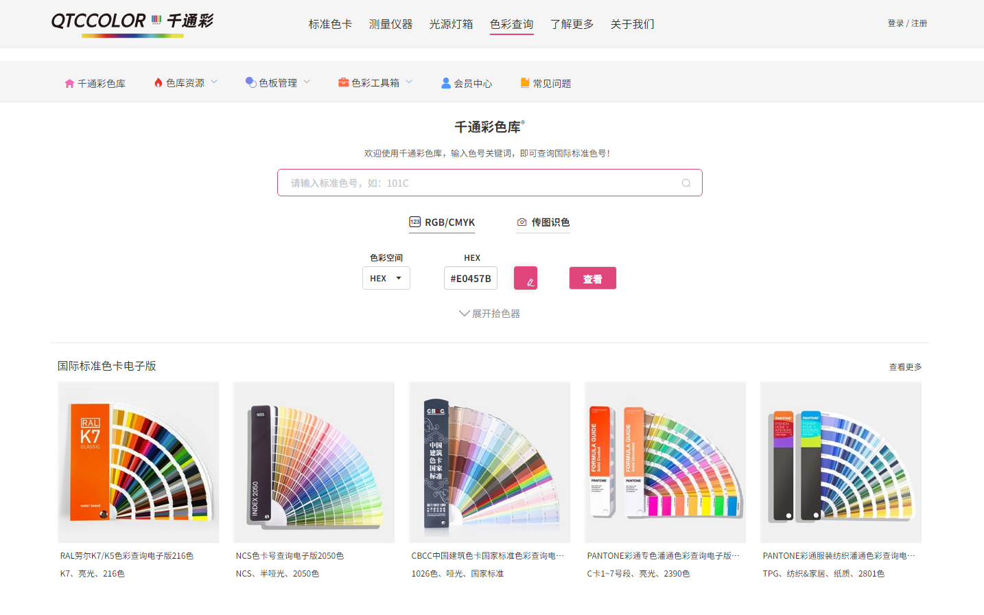
Task: Open 标准色卡 in the top navigation
Action: [x=330, y=24]
